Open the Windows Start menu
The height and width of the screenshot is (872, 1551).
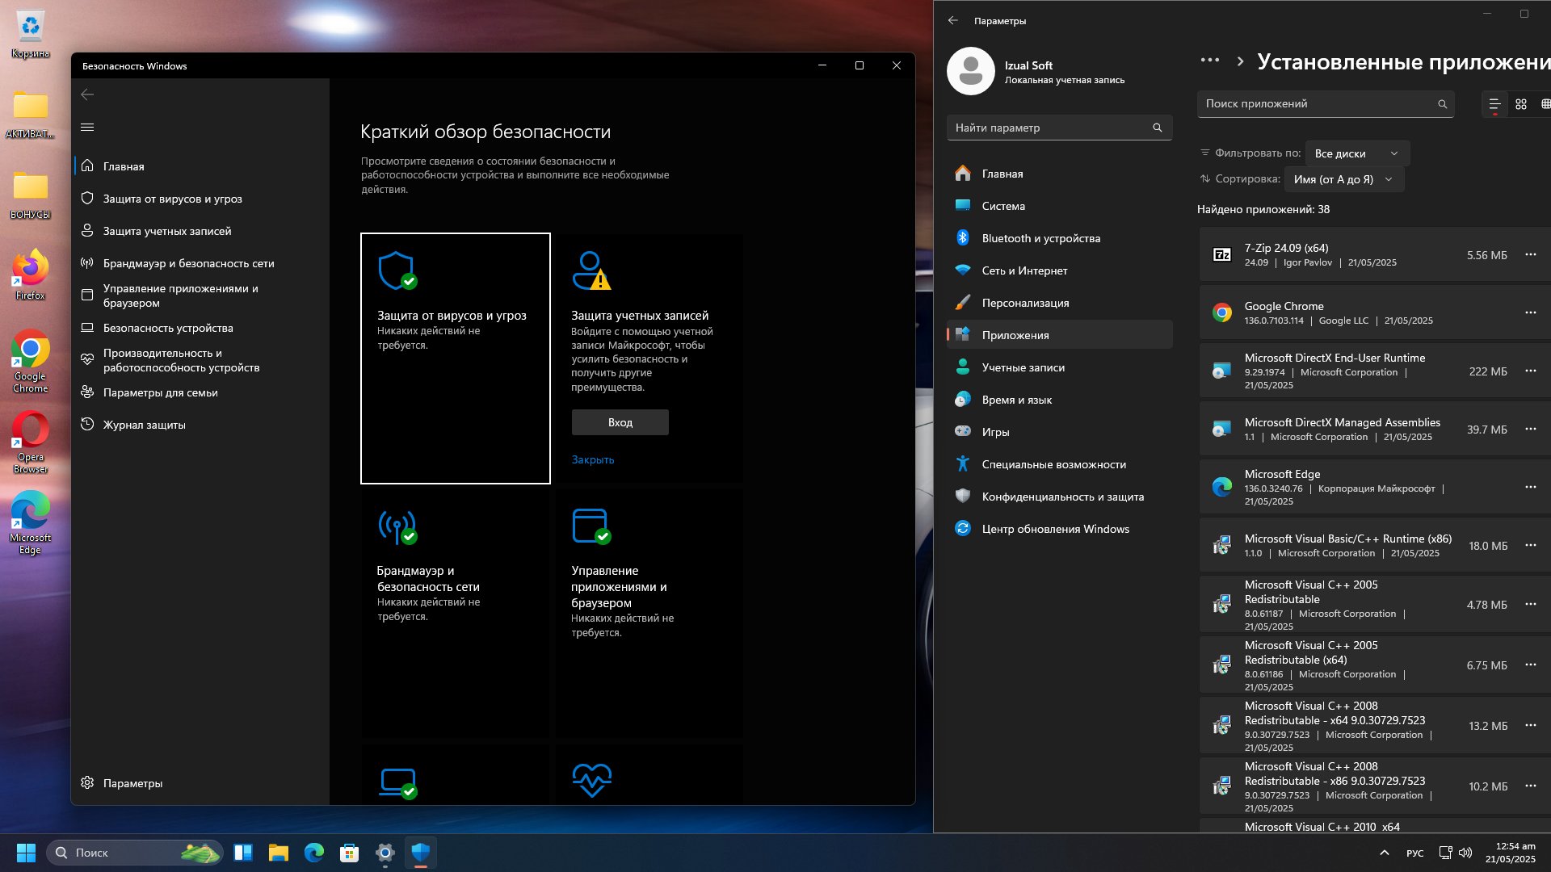(x=26, y=853)
